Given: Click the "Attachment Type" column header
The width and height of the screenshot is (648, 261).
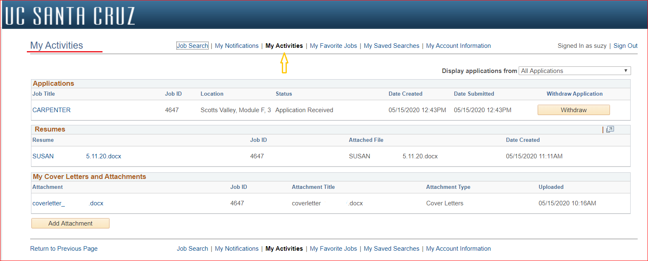Looking at the screenshot, I should tap(448, 187).
